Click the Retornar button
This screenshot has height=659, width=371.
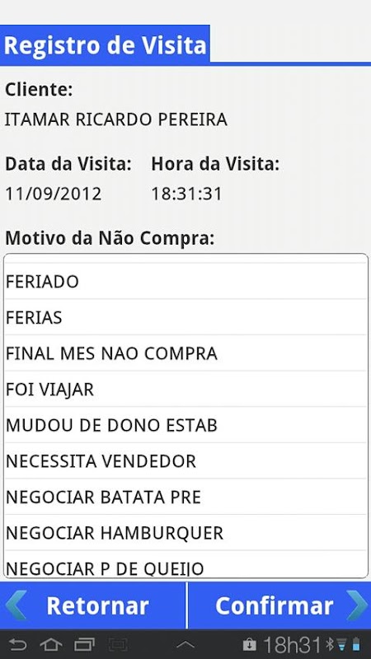coord(92,605)
